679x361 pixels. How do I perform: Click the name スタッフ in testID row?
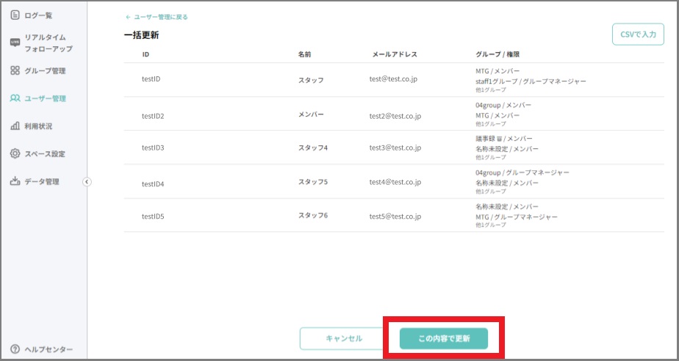(x=311, y=80)
